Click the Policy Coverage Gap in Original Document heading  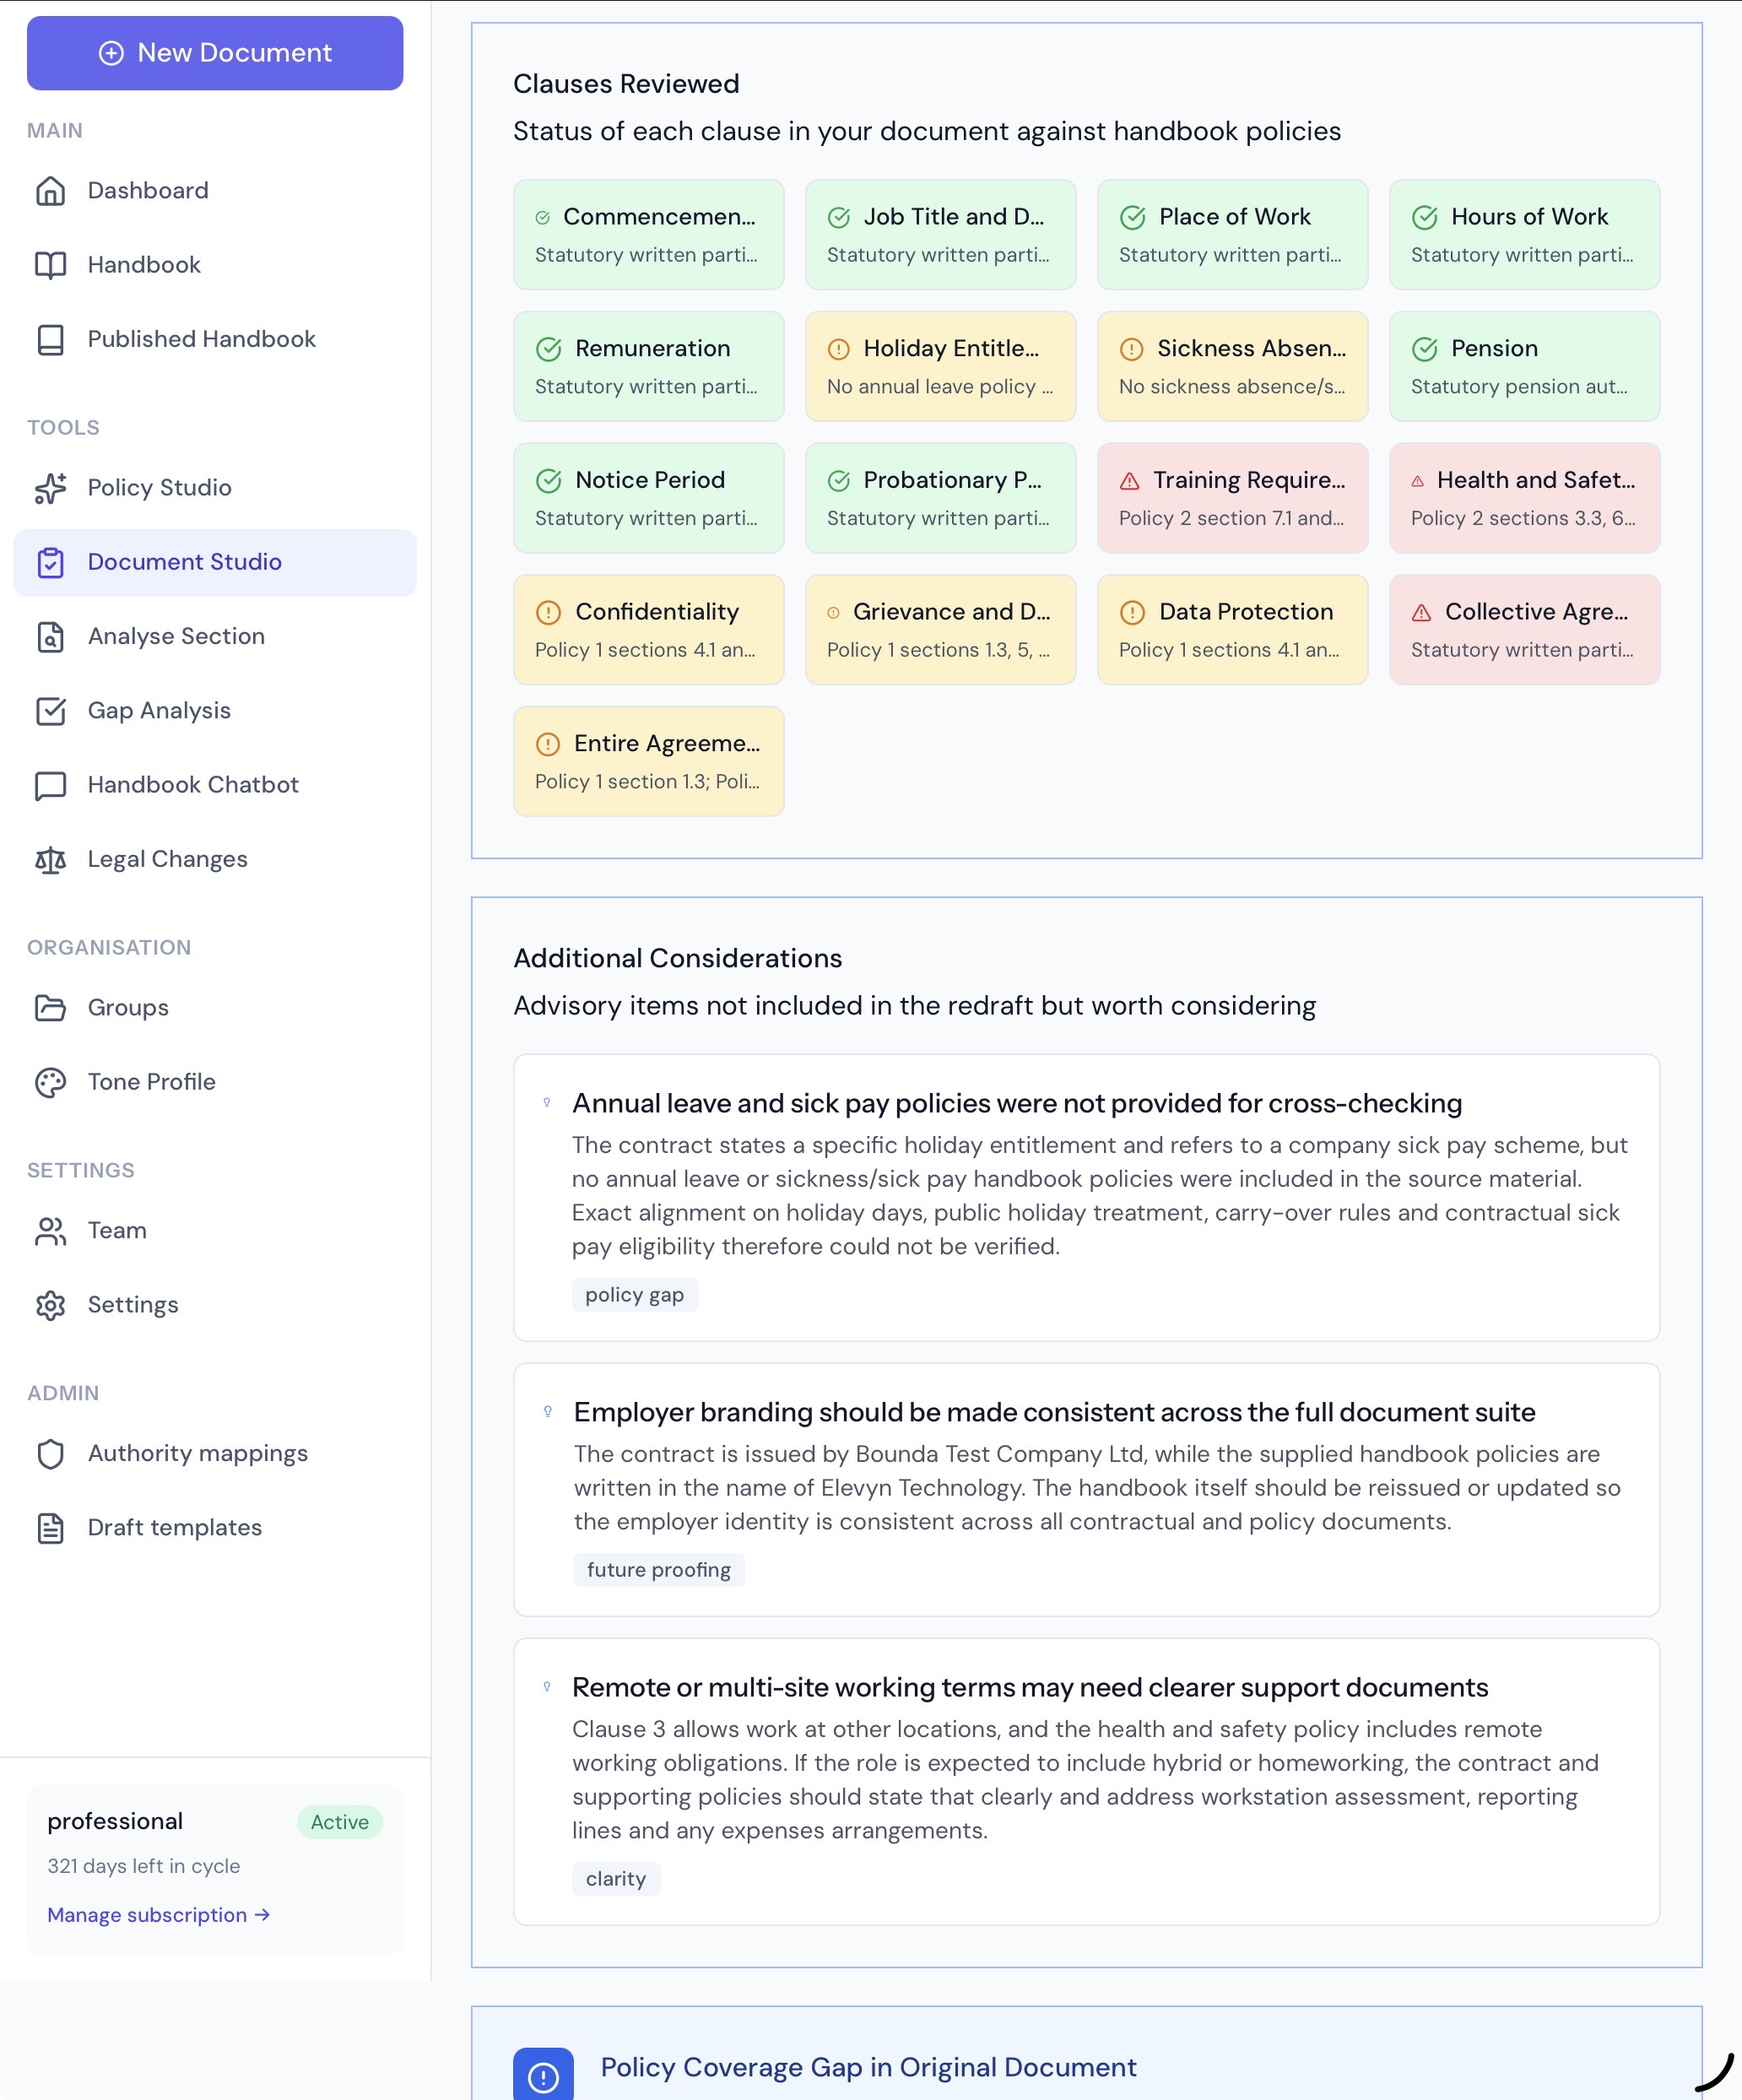[868, 2067]
